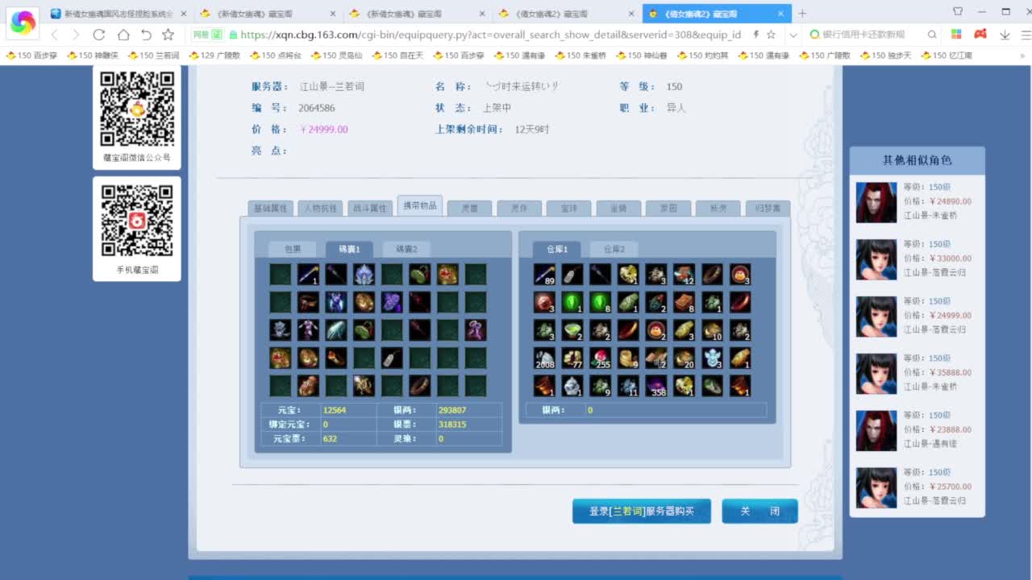
Task: Click the browser back arrow
Action: click(x=55, y=35)
